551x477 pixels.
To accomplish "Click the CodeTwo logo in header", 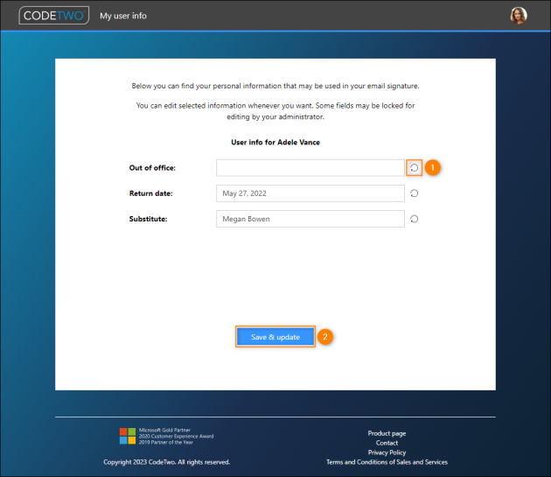I will [x=53, y=16].
